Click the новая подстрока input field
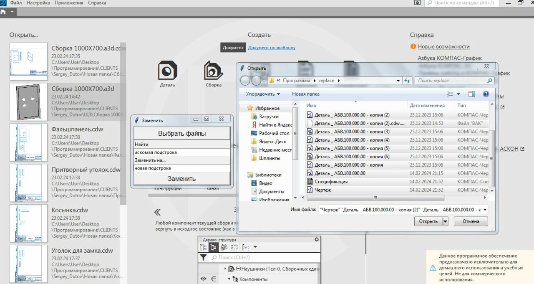 (182, 168)
